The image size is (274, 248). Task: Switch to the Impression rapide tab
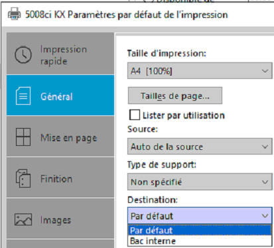pos(60,53)
